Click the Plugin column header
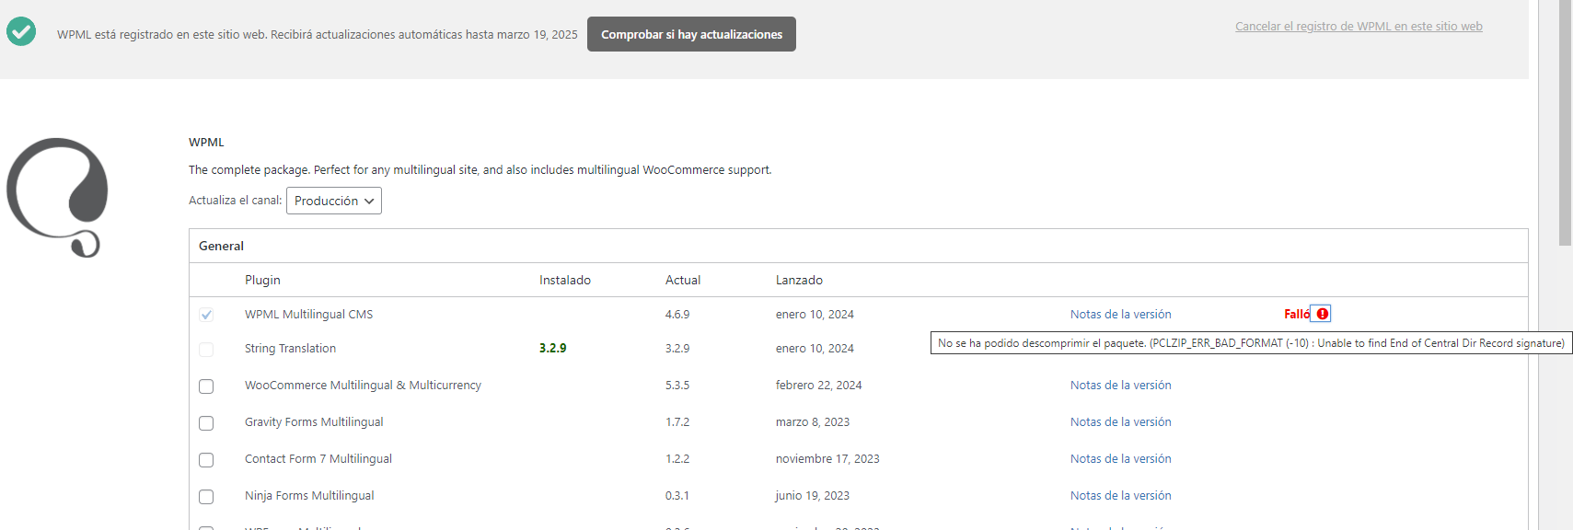 [262, 280]
